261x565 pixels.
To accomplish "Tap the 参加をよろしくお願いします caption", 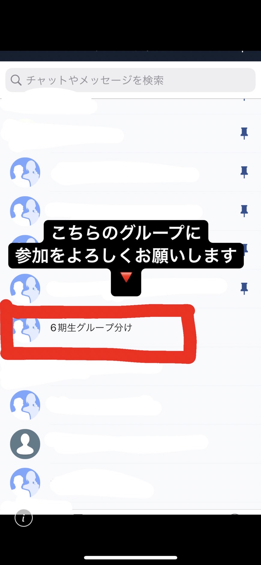I will point(126,256).
